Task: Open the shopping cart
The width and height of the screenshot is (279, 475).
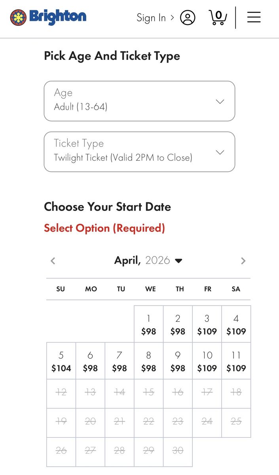Action: tap(218, 18)
